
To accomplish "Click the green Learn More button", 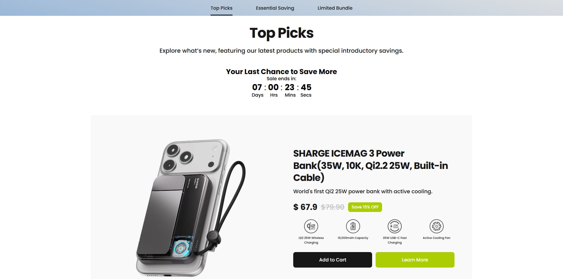I will coord(415,260).
